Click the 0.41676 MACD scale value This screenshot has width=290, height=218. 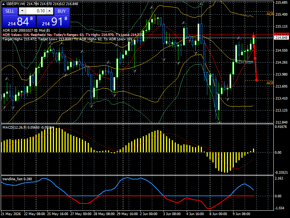coord(281,126)
